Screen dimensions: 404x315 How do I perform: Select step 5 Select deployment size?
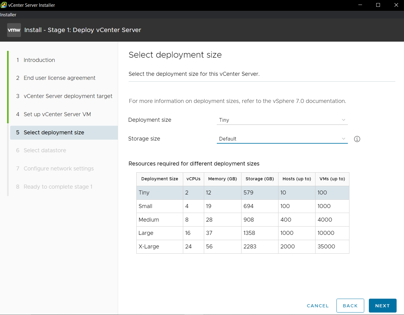click(64, 133)
